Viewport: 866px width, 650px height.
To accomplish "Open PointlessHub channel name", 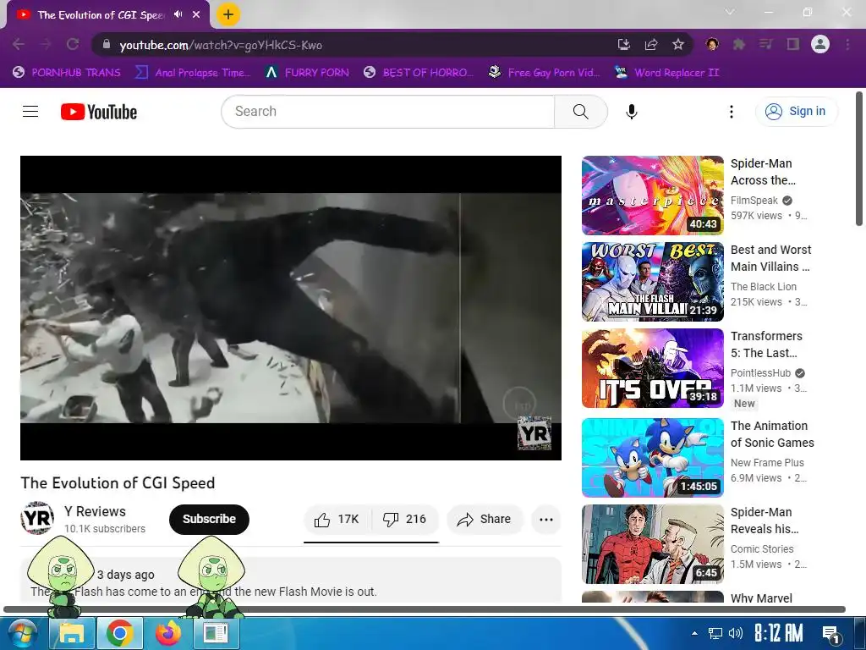I will click(760, 373).
